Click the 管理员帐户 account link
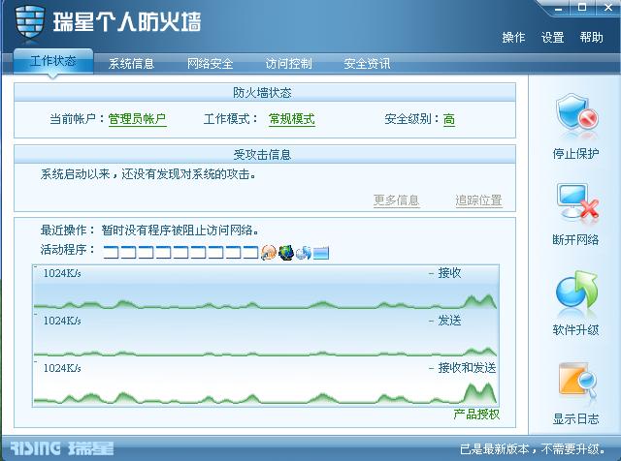The height and width of the screenshot is (461, 621). 137,118
